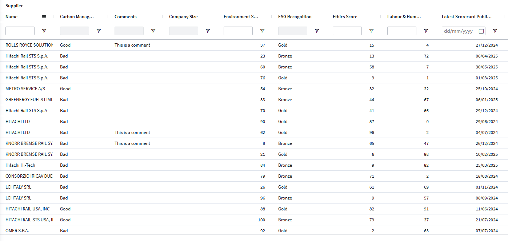Select the METRO SERVICE A/S row name
The image size is (508, 241).
(x=25, y=89)
